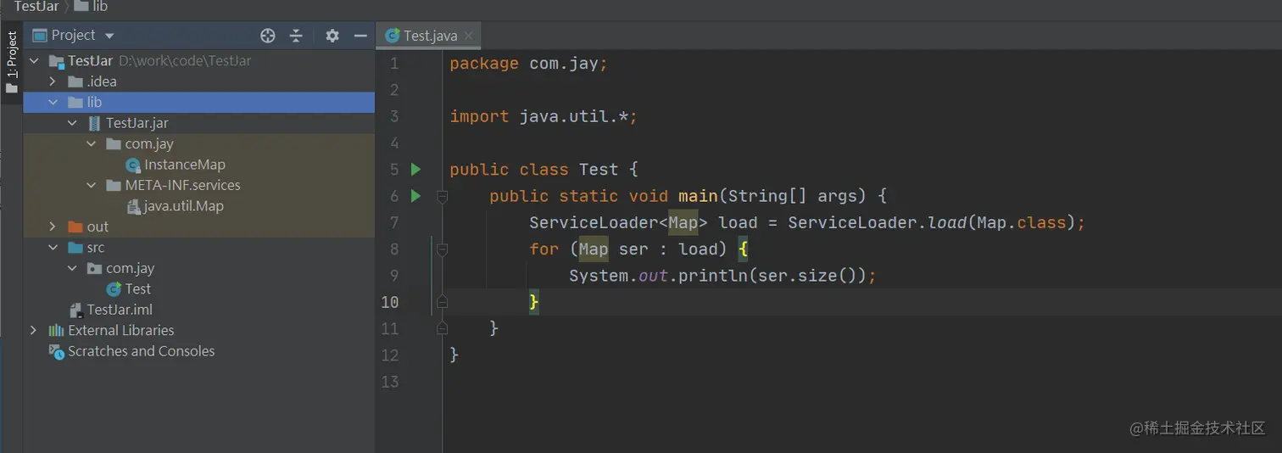The image size is (1282, 453).
Task: Switch to the Test.java editor tab
Action: click(x=430, y=36)
